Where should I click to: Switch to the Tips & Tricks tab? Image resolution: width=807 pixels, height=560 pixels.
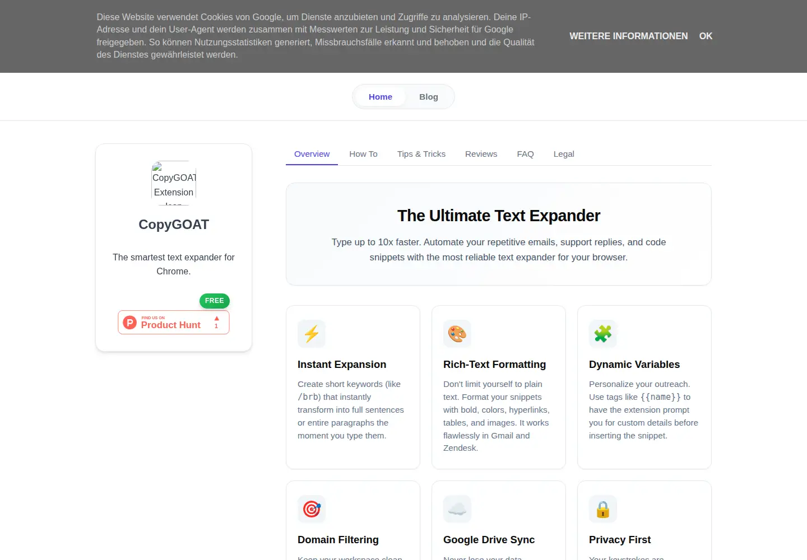(x=421, y=154)
